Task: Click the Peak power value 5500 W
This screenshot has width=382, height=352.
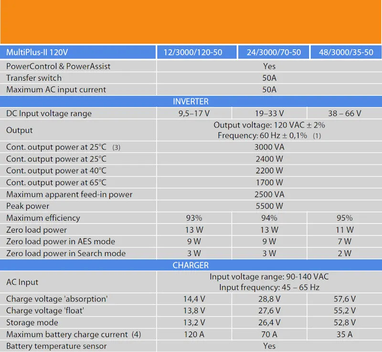Action: click(x=269, y=206)
